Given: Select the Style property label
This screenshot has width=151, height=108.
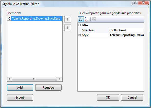Looking at the screenshot, I should [x=85, y=35].
